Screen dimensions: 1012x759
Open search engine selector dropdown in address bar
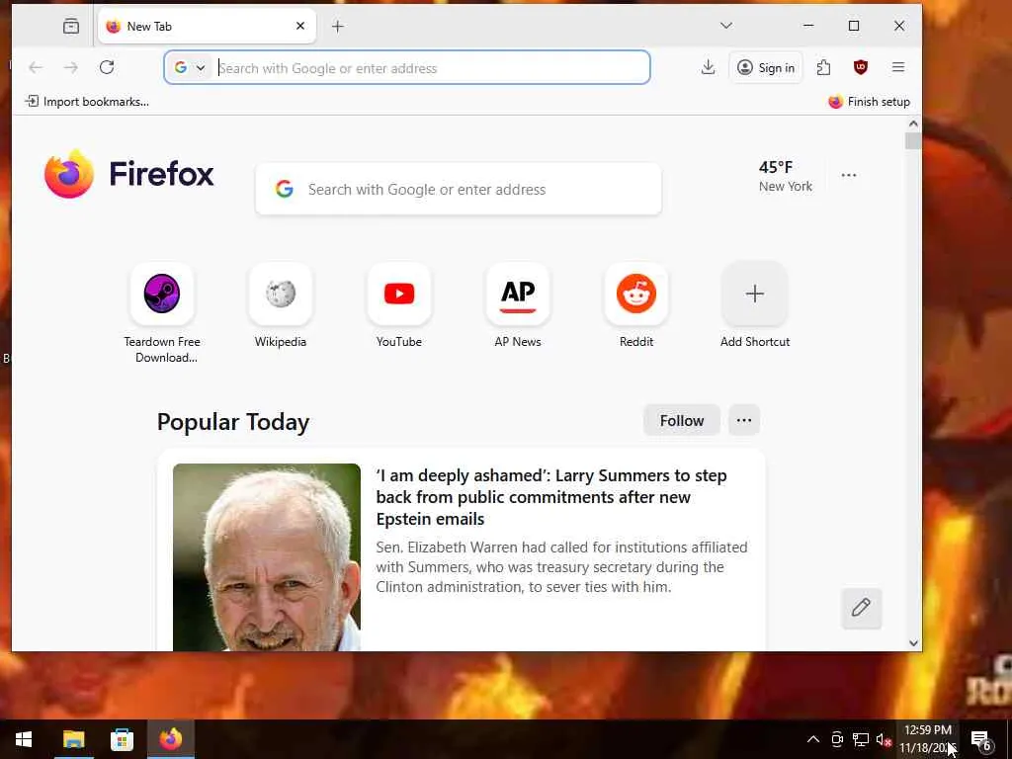(x=190, y=68)
